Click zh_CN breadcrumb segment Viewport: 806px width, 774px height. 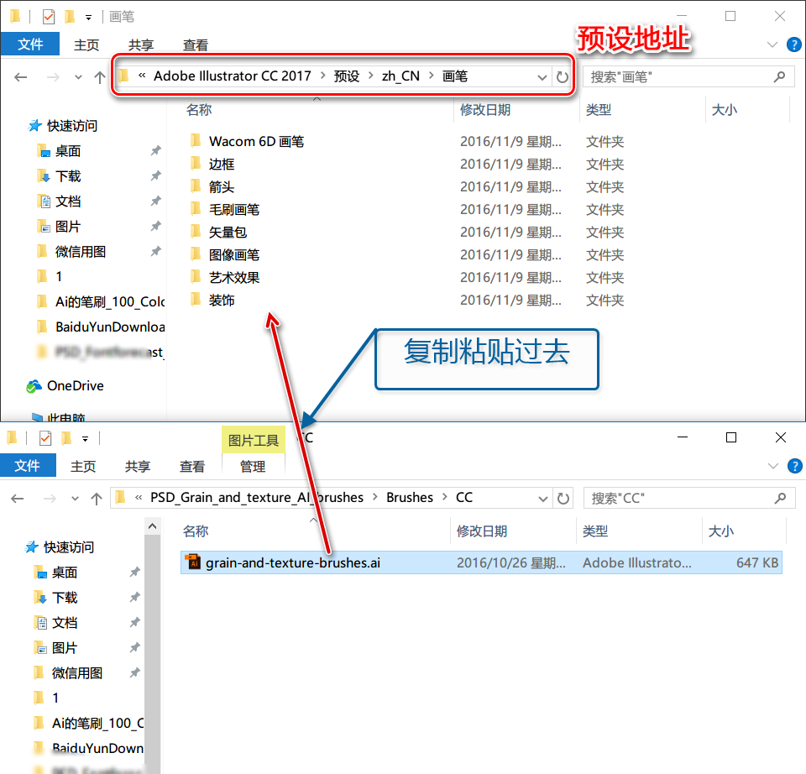[x=401, y=76]
